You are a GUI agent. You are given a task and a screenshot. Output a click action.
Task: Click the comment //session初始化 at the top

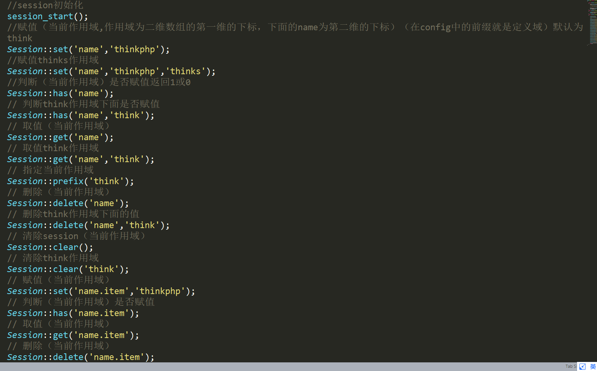pyautogui.click(x=45, y=5)
